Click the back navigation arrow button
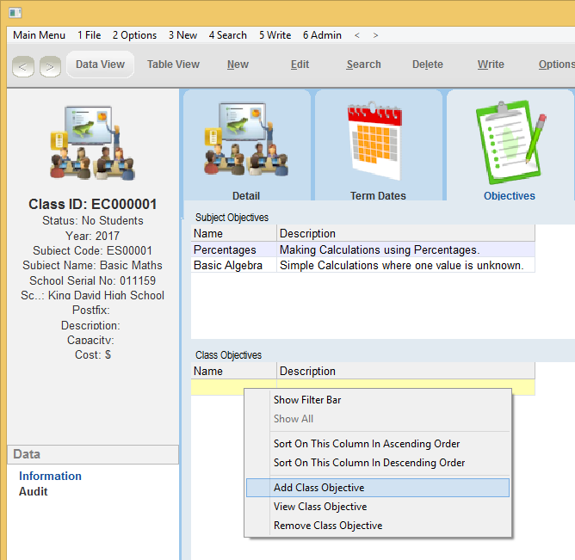 point(23,65)
